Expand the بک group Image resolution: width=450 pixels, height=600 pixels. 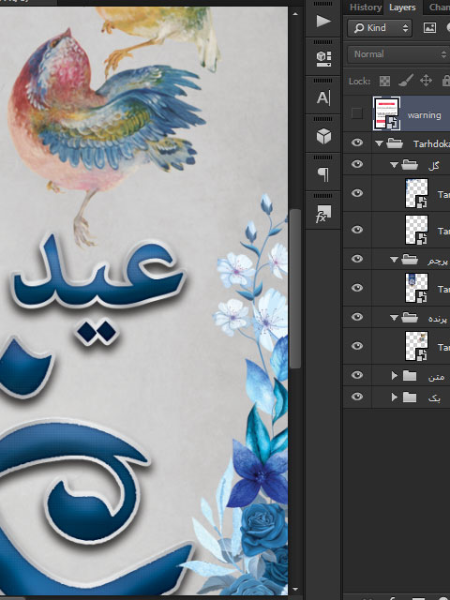[394, 397]
